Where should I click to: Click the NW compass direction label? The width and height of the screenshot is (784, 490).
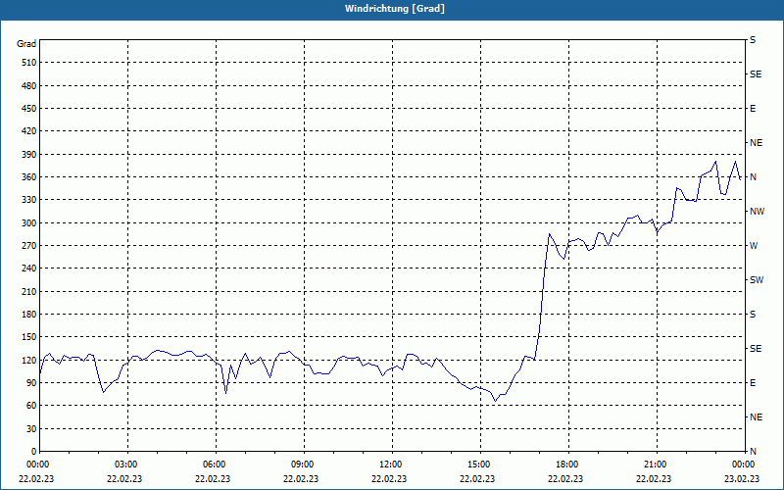pos(757,212)
